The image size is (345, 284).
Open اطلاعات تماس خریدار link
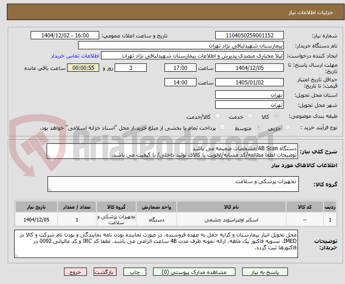(75, 56)
